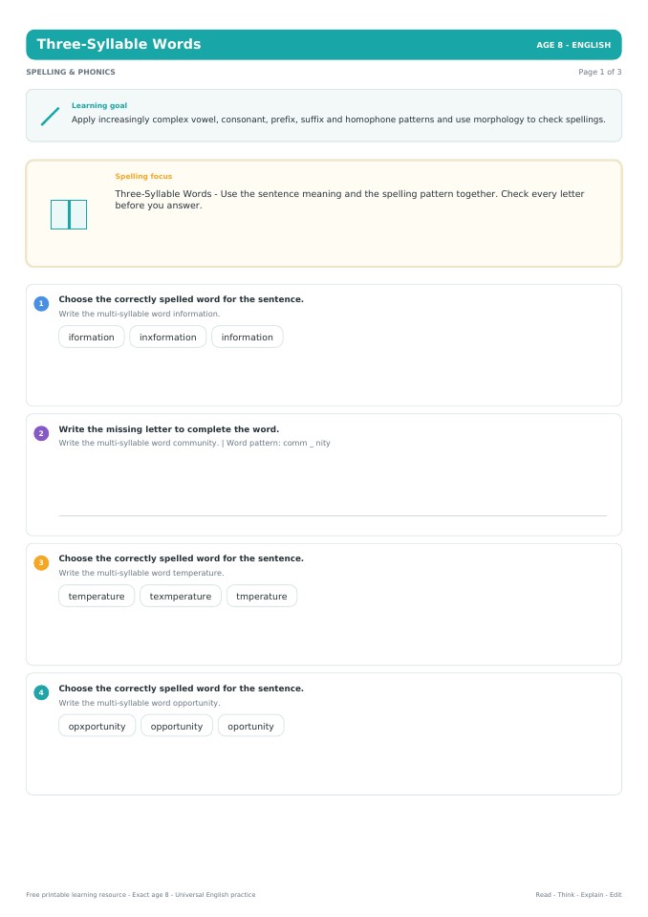Click the 'Read - Think - Explain - Edit' footer text
Screen dimensions: 648x917
[x=578, y=894]
